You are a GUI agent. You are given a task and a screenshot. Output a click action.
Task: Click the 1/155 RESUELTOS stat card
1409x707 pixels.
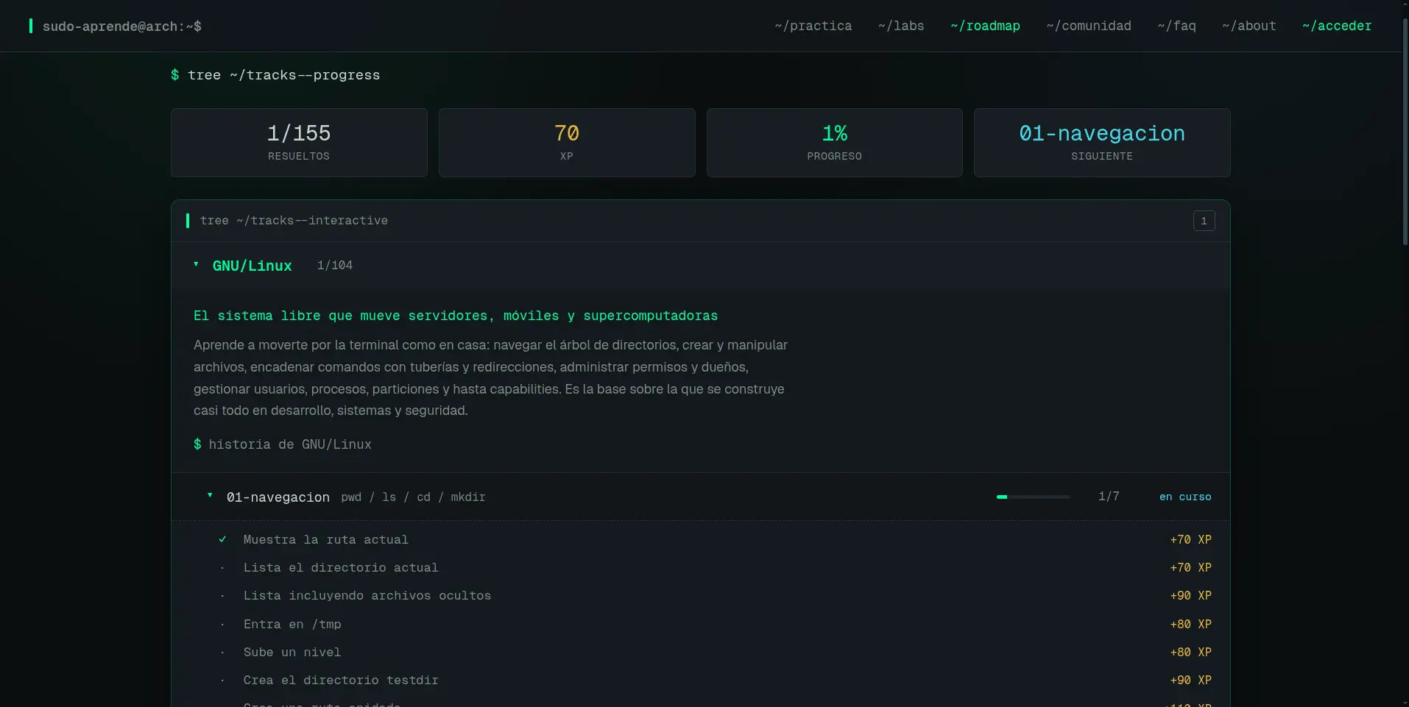299,143
